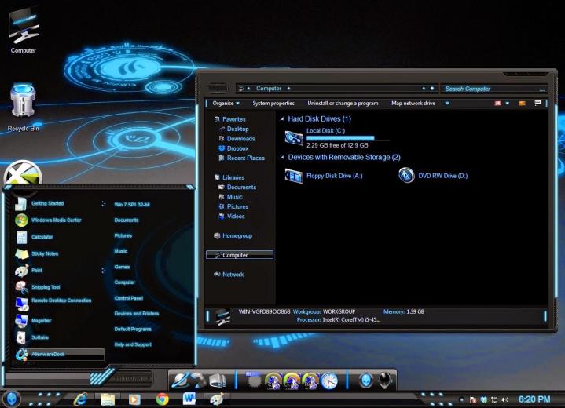
Task: Click the Search Computer field
Action: click(493, 89)
